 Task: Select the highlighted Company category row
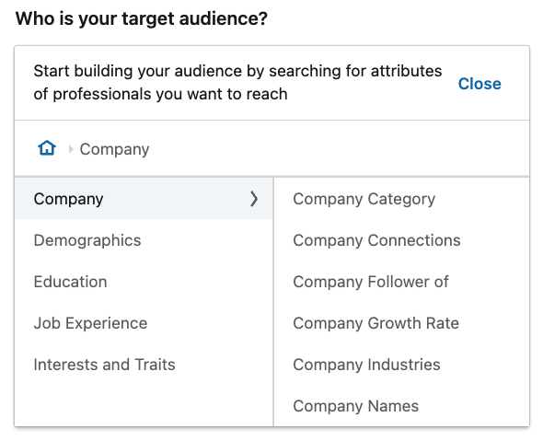pyautogui.click(x=144, y=199)
